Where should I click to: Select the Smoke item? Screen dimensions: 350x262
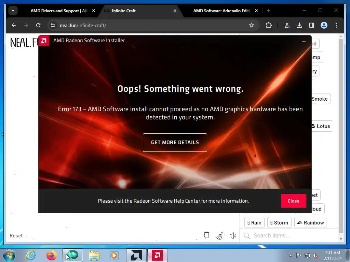(x=321, y=99)
